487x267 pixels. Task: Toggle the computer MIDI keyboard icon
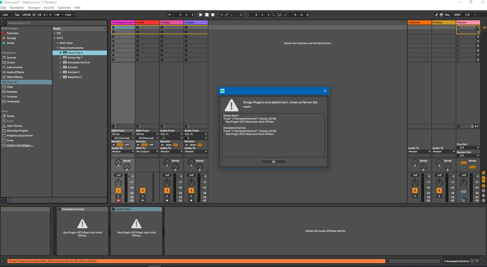click(x=441, y=15)
